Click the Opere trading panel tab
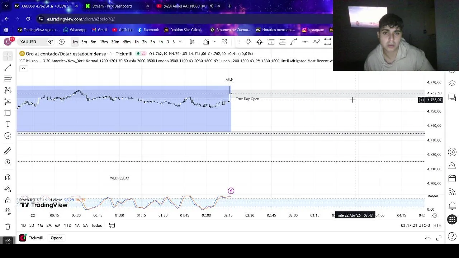The width and height of the screenshot is (459, 258). tap(56, 238)
